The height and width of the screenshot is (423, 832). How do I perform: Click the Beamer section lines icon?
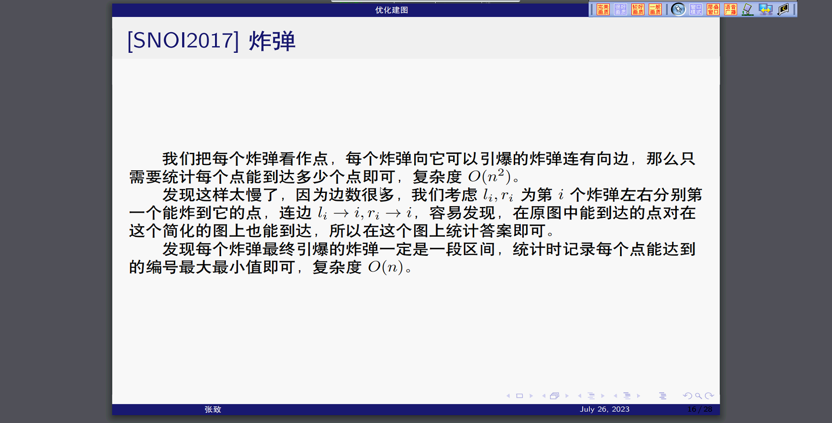(627, 396)
